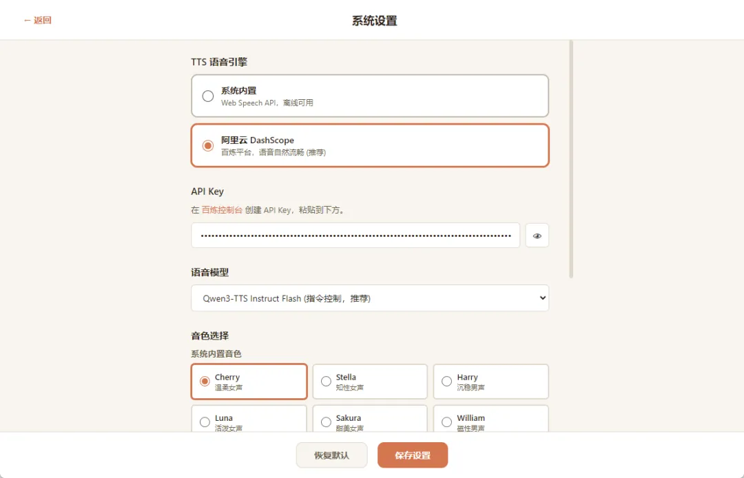Image resolution: width=744 pixels, height=478 pixels.
Task: Open the 语音模型 dropdown
Action: pyautogui.click(x=370, y=298)
